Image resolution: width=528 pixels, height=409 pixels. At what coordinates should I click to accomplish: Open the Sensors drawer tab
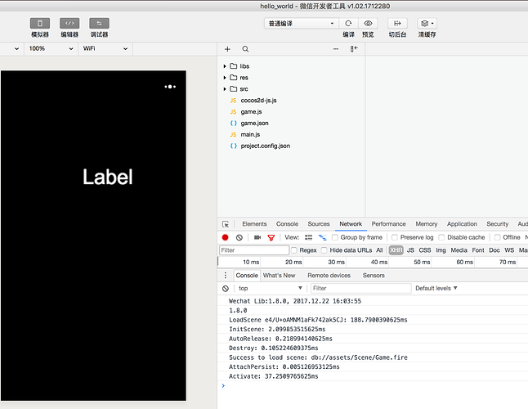point(374,276)
